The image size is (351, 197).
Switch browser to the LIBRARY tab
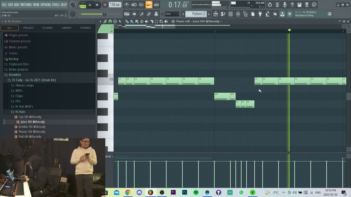[x=66, y=28]
